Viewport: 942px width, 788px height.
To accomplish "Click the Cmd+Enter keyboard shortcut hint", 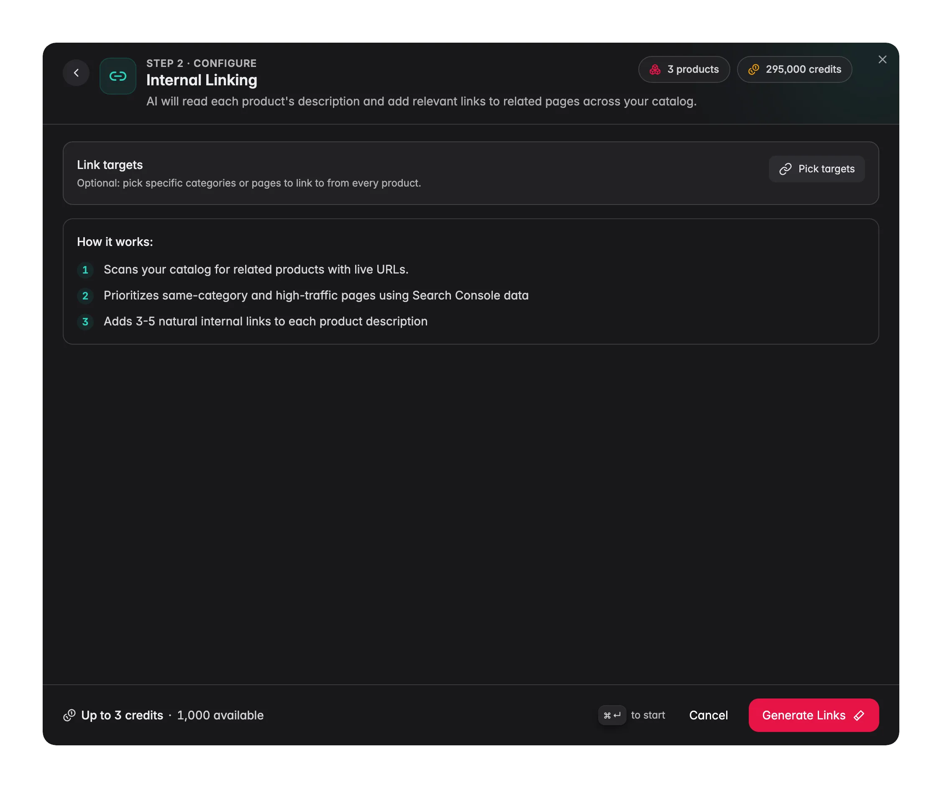I will pyautogui.click(x=612, y=715).
